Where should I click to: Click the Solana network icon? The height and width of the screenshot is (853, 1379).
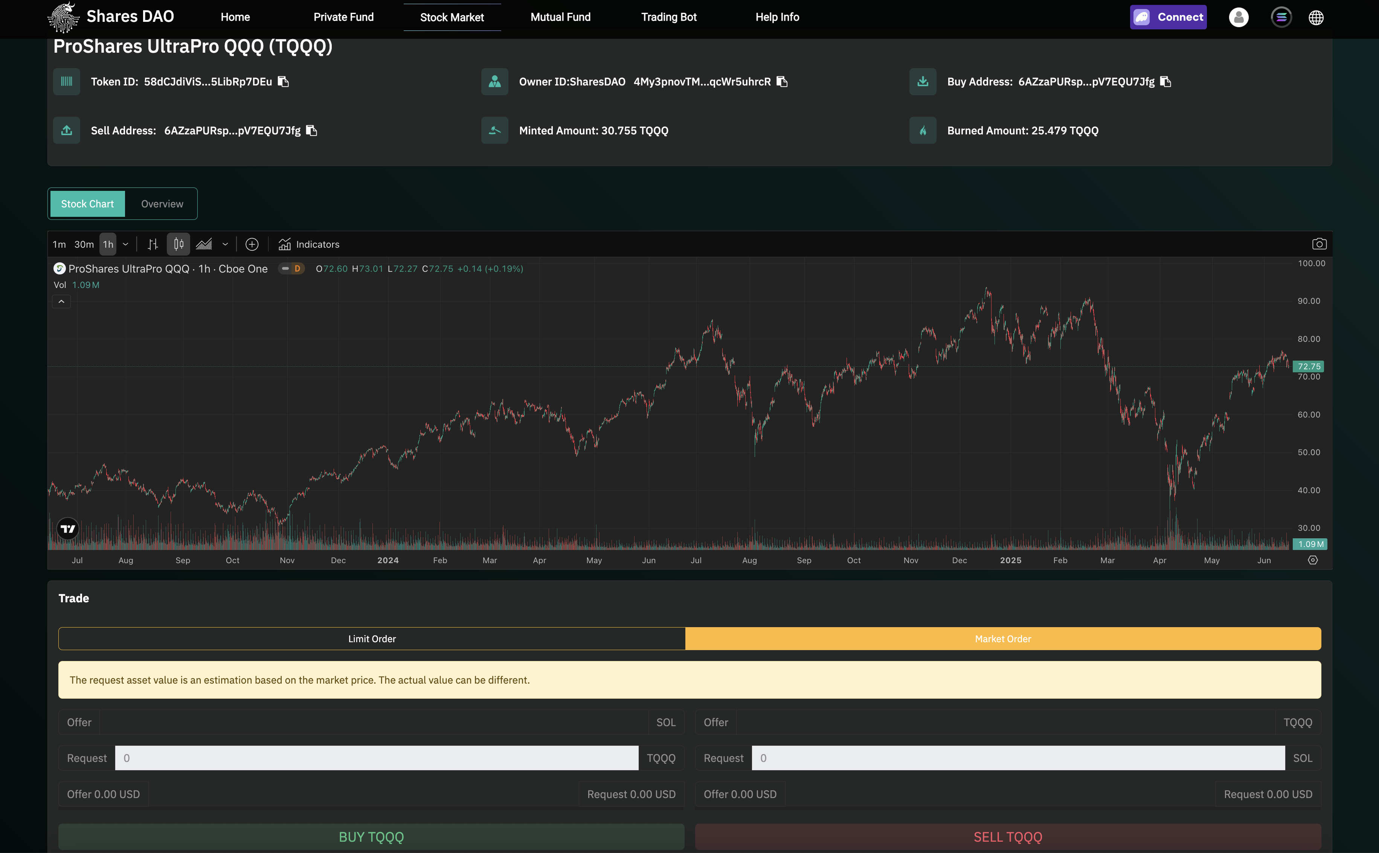tap(1281, 17)
